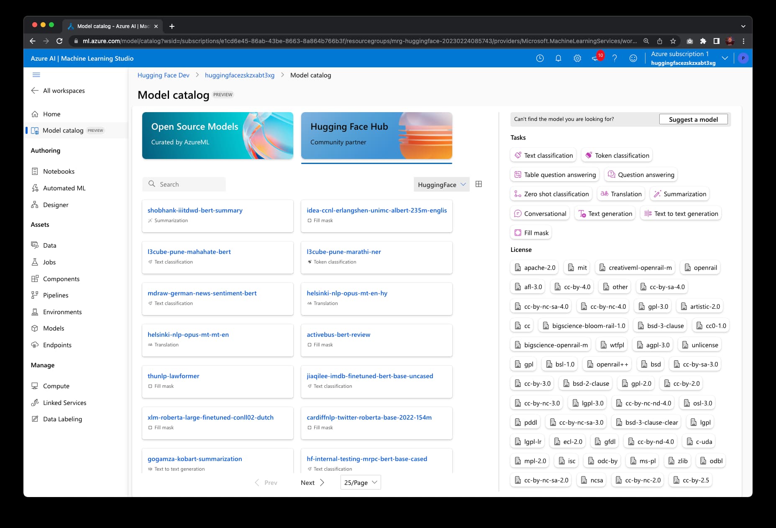The width and height of the screenshot is (776, 528).
Task: Click the browser address bar URL
Action: pos(360,41)
